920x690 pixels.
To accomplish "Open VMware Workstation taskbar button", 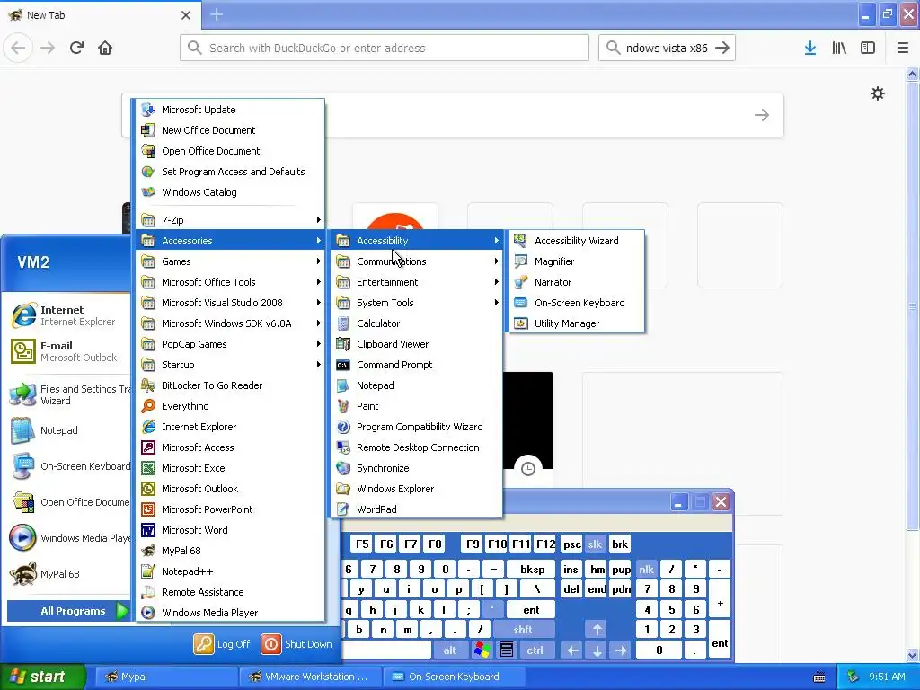I will coord(310,677).
